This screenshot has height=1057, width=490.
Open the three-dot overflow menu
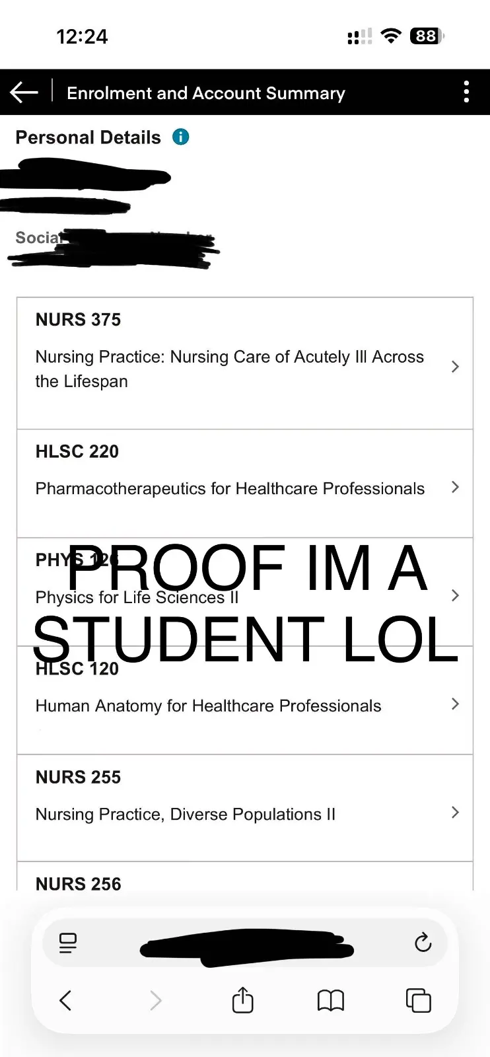tap(466, 92)
